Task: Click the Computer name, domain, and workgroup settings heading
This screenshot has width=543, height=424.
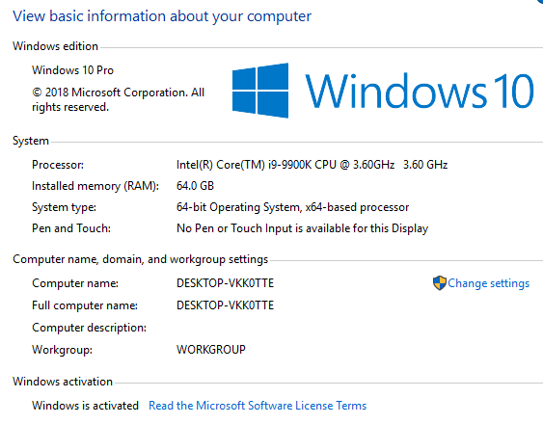Action: (x=140, y=259)
